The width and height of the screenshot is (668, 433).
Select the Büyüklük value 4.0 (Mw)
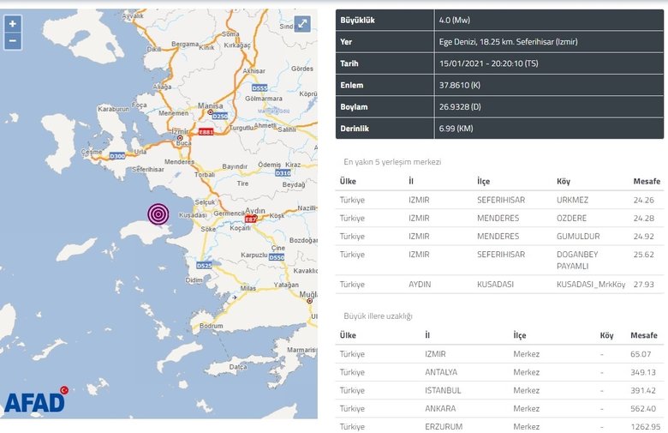tap(455, 20)
